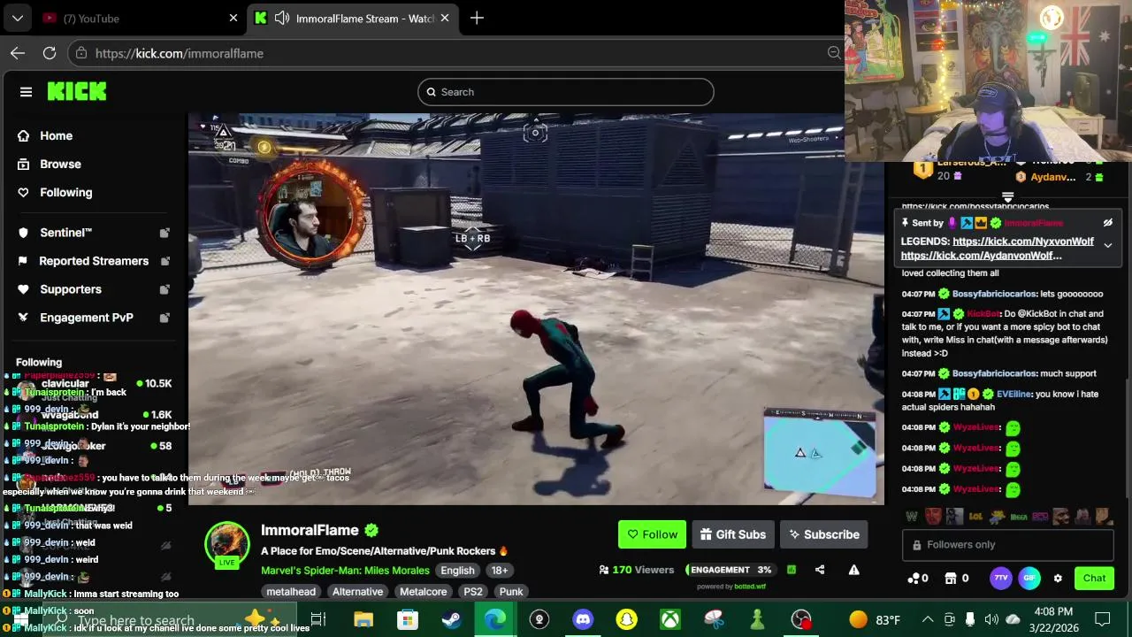Click EVEiline username in chat

coord(1013,395)
